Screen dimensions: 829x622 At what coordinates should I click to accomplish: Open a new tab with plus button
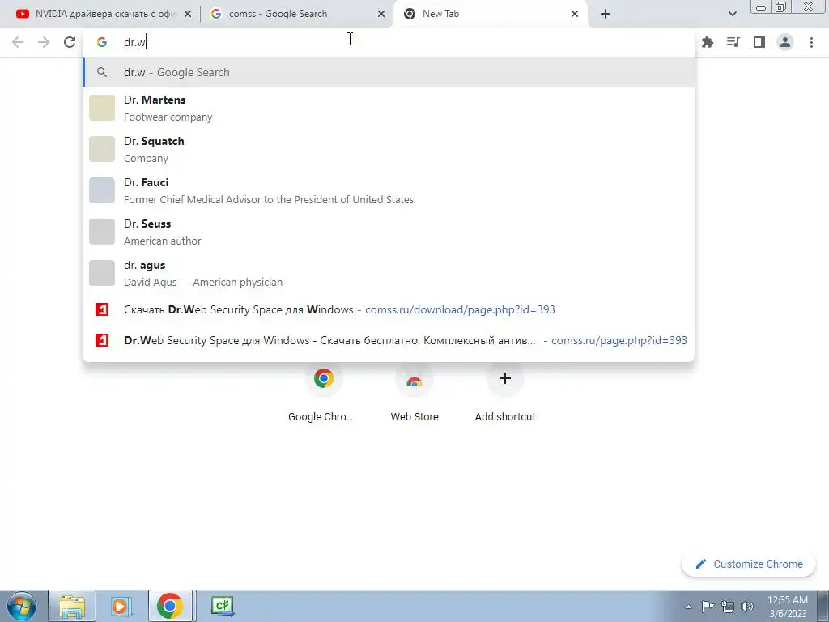click(x=606, y=14)
